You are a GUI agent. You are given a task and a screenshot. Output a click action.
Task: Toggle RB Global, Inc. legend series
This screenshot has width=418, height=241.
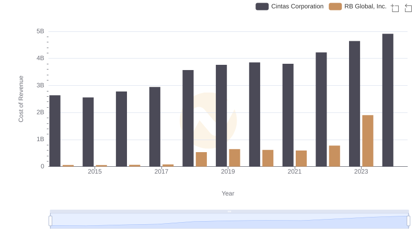point(357,6)
